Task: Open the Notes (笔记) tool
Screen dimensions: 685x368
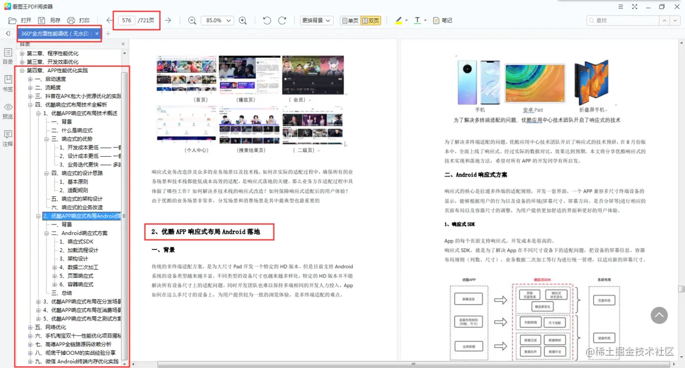Action: 442,20
